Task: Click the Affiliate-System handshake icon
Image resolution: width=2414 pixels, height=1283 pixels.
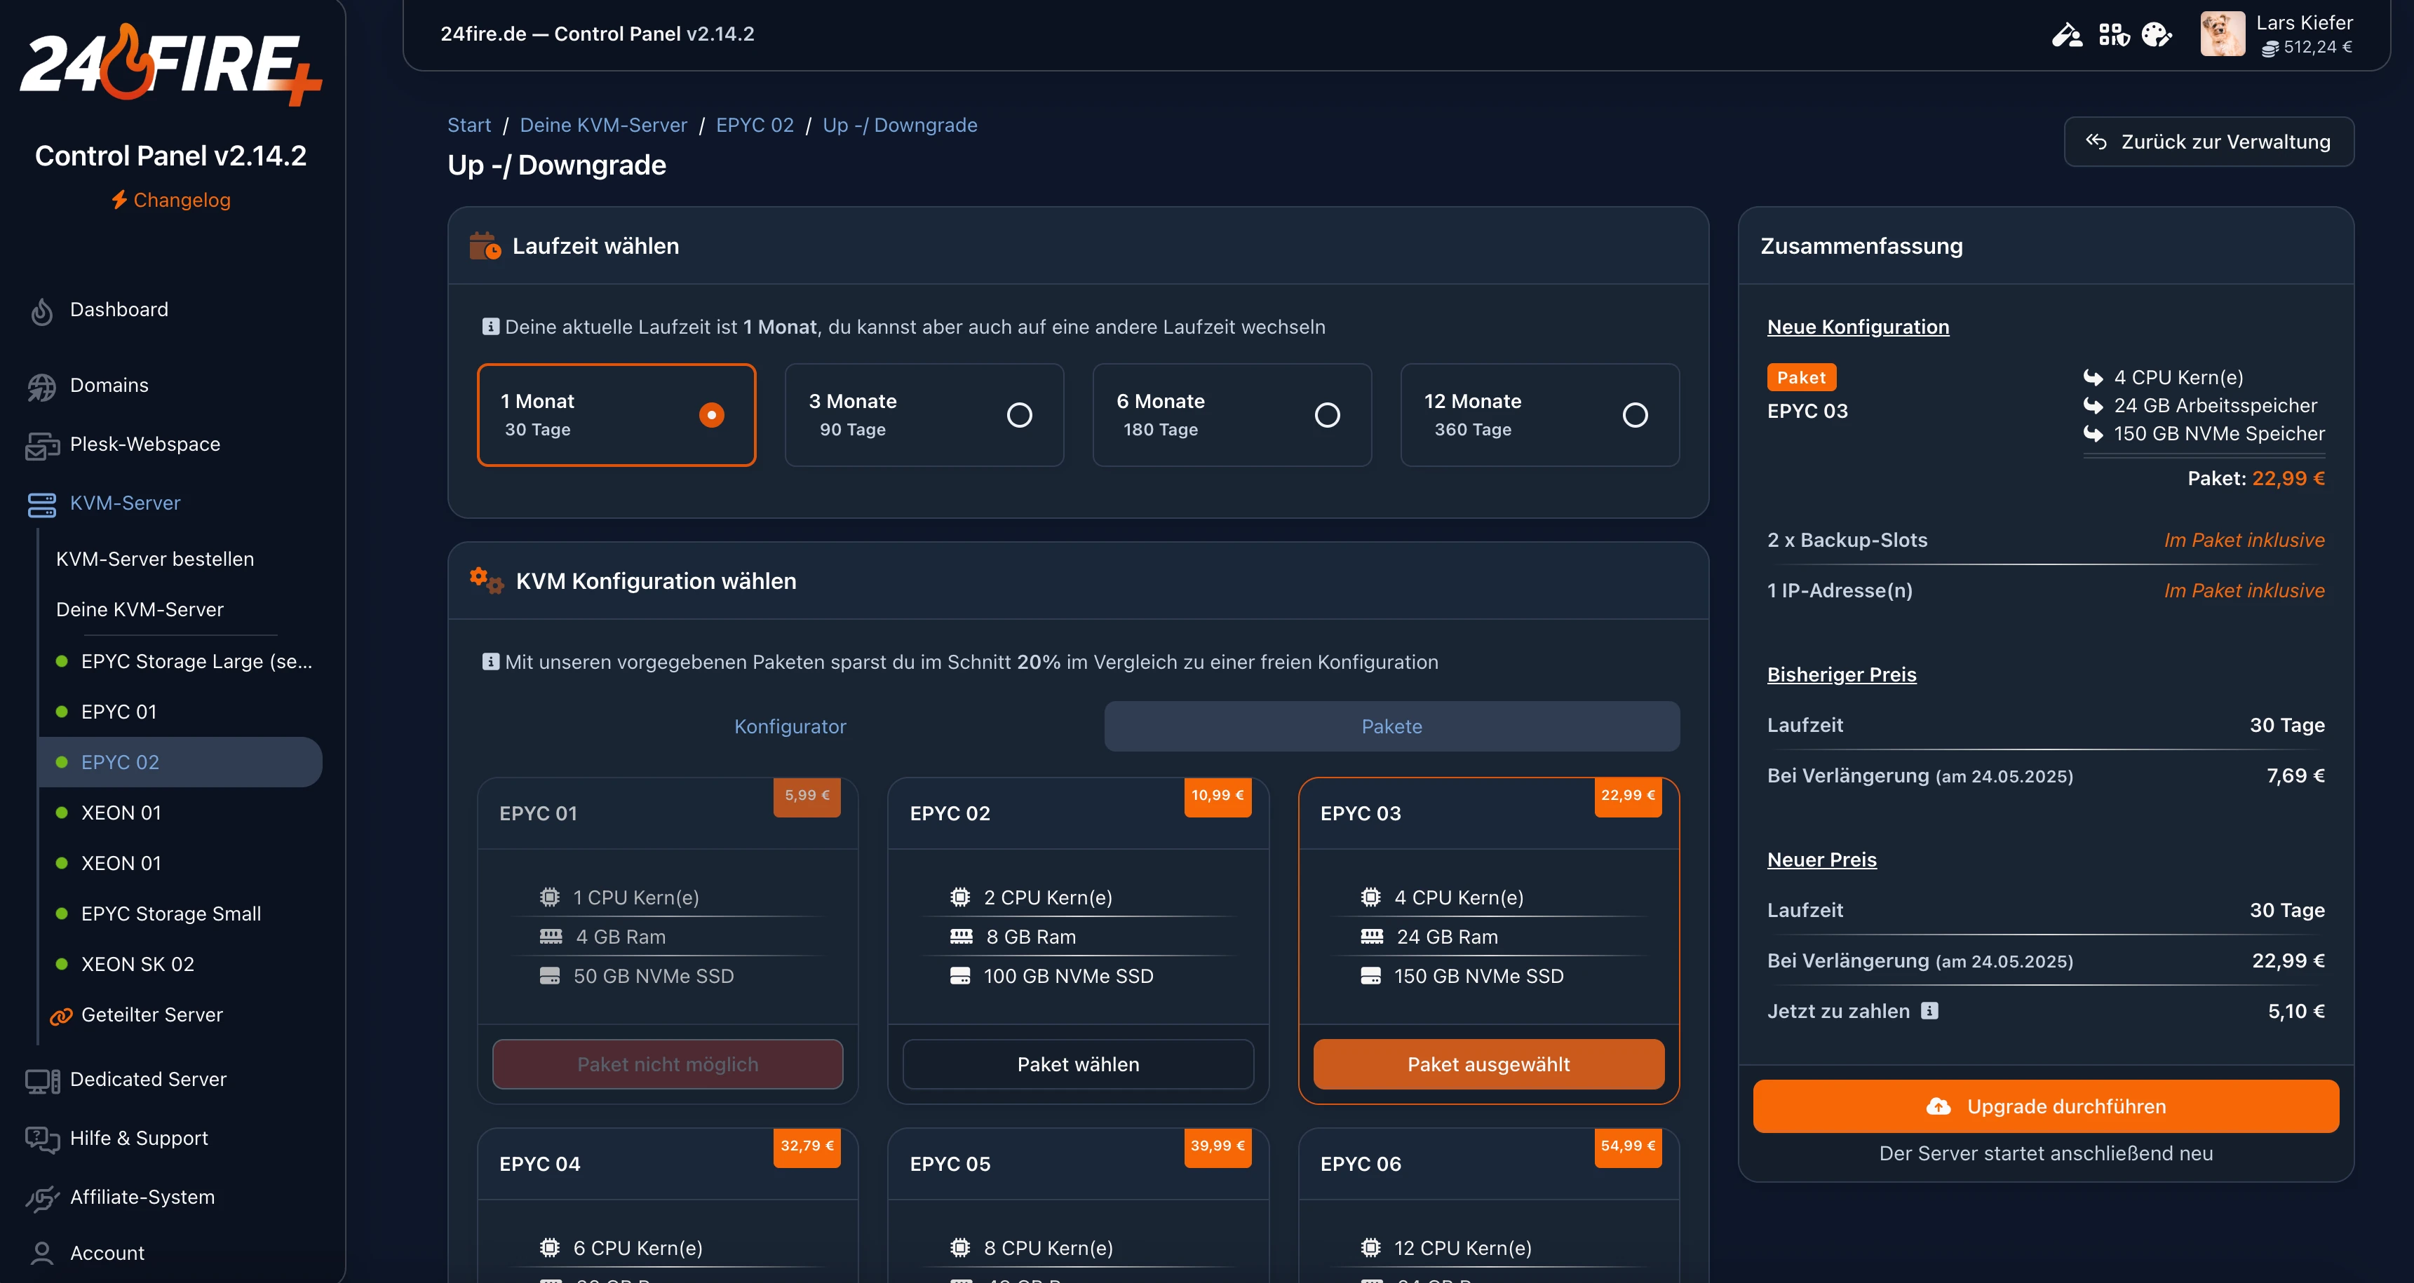Action: tap(42, 1197)
